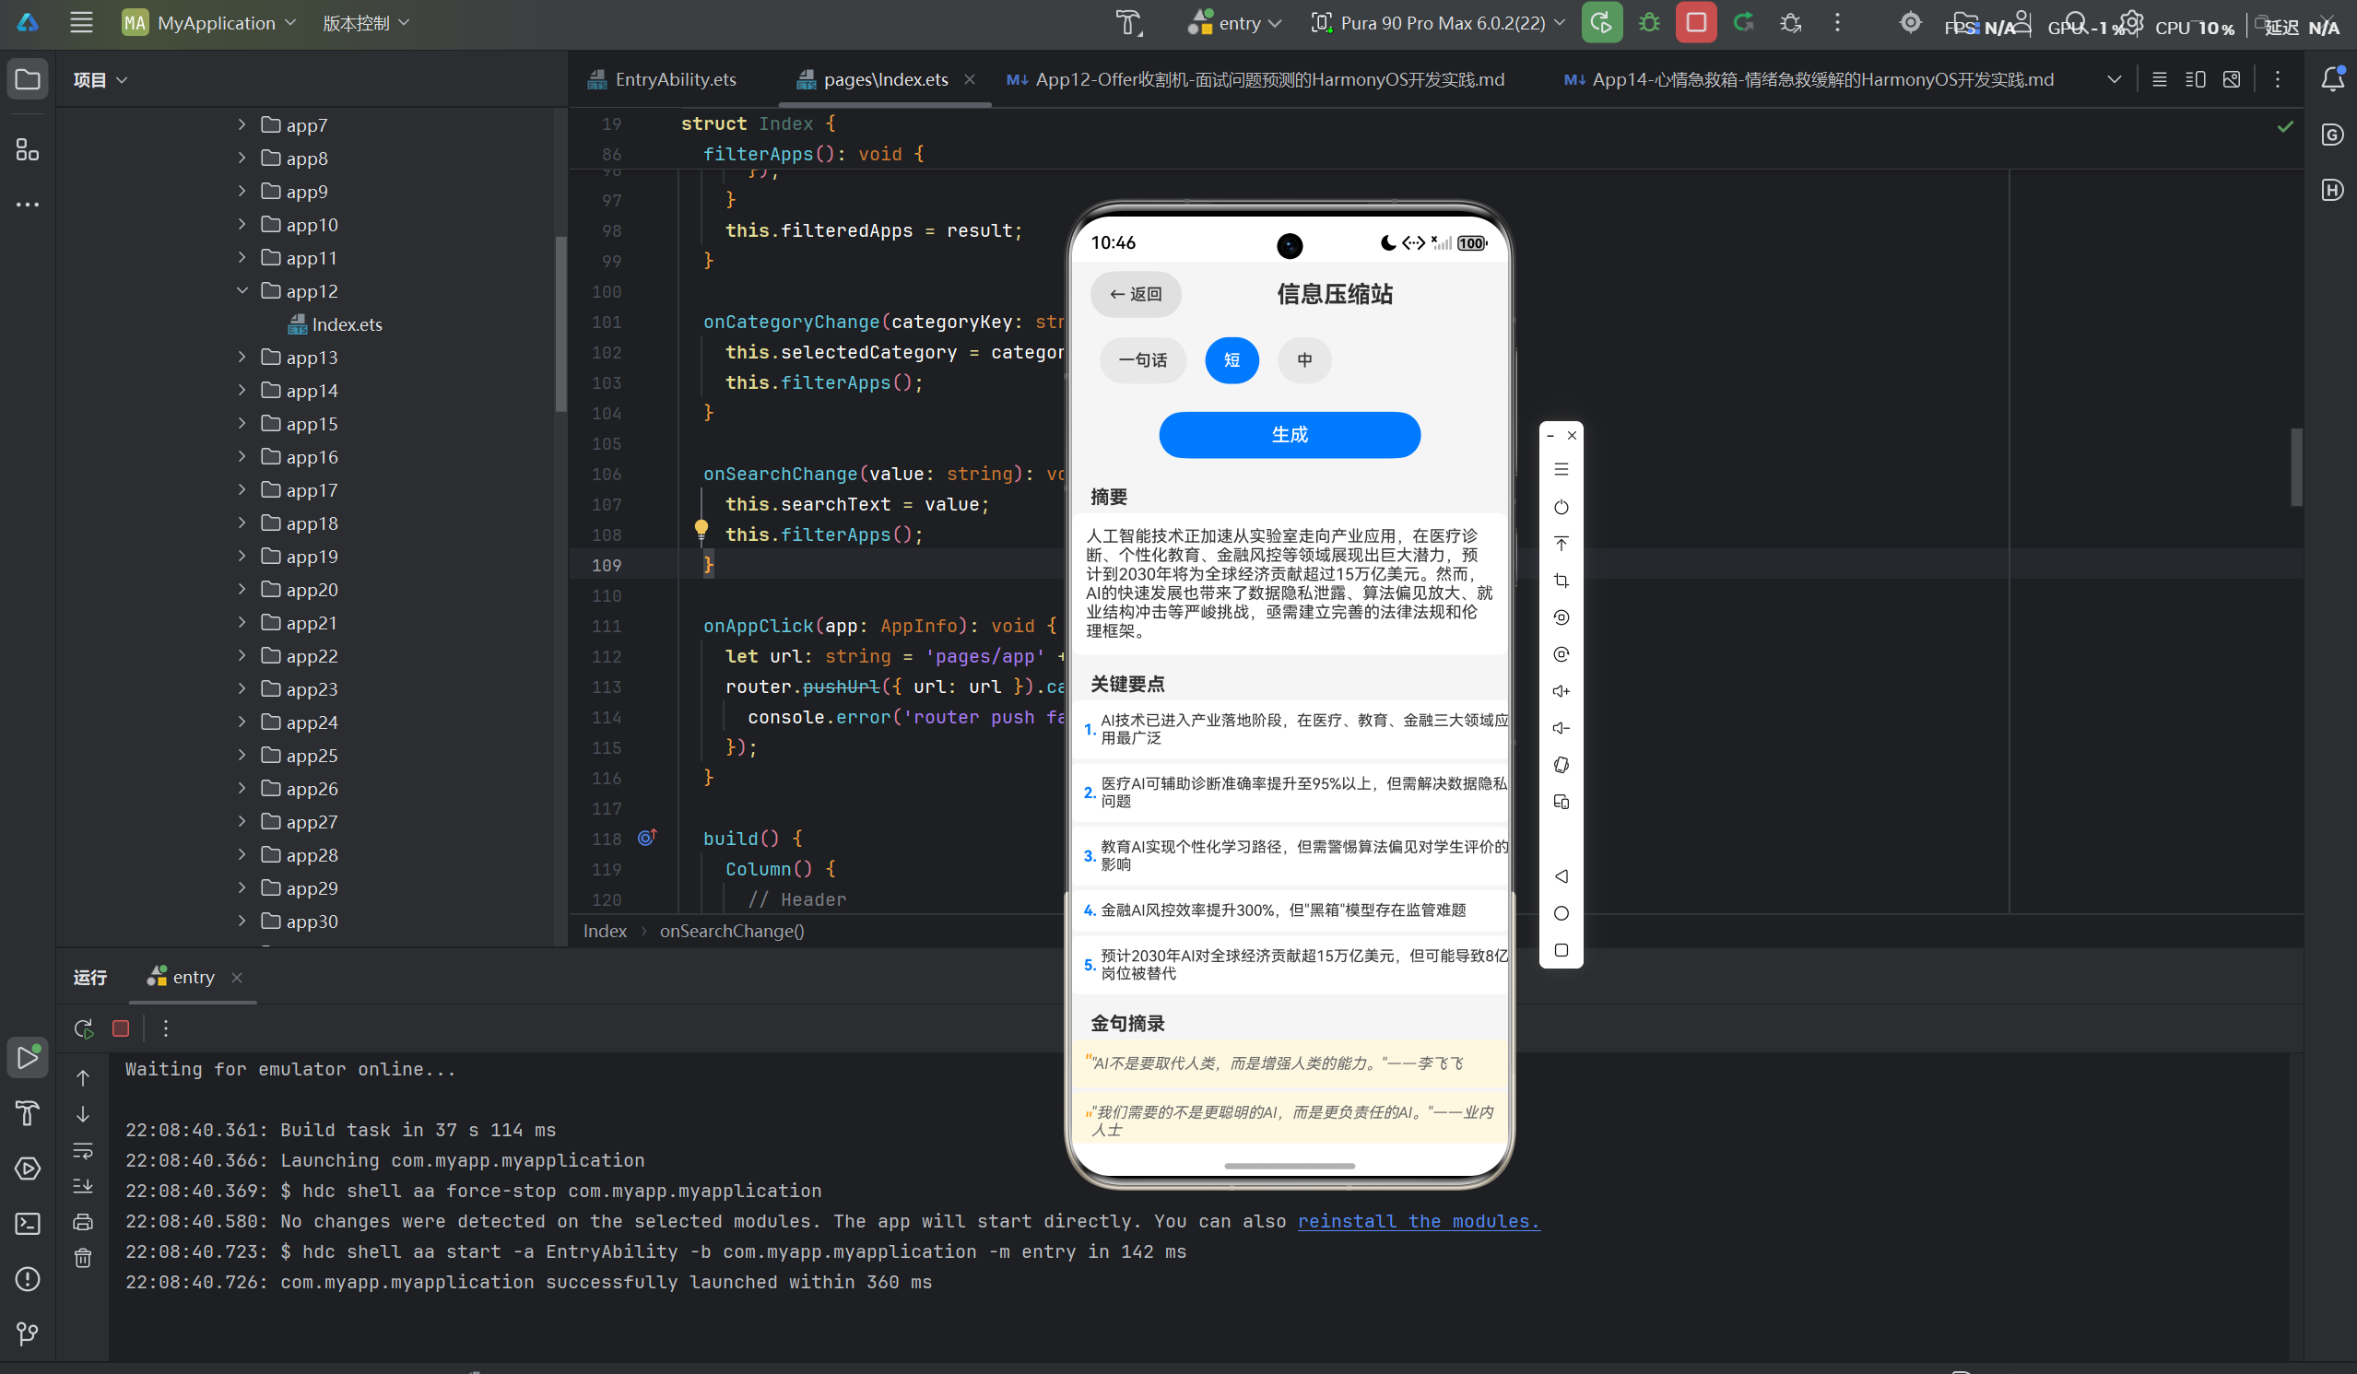Rotate the emulator screen
This screenshot has width=2357, height=1374.
(1562, 765)
